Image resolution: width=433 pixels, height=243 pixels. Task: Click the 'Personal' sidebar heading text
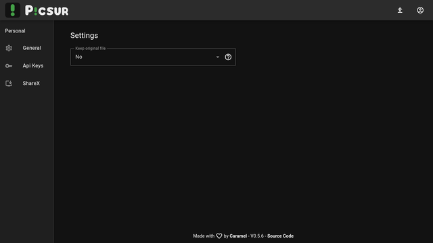(15, 31)
